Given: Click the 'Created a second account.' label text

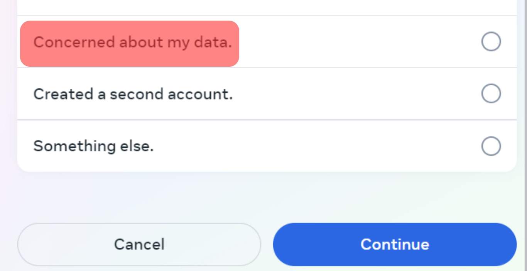Looking at the screenshot, I should 133,94.
